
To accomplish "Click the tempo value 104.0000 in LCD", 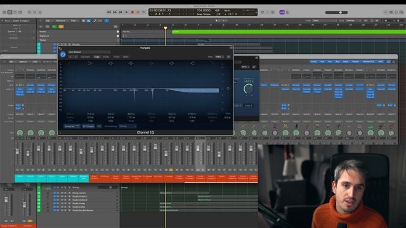I will pos(204,10).
